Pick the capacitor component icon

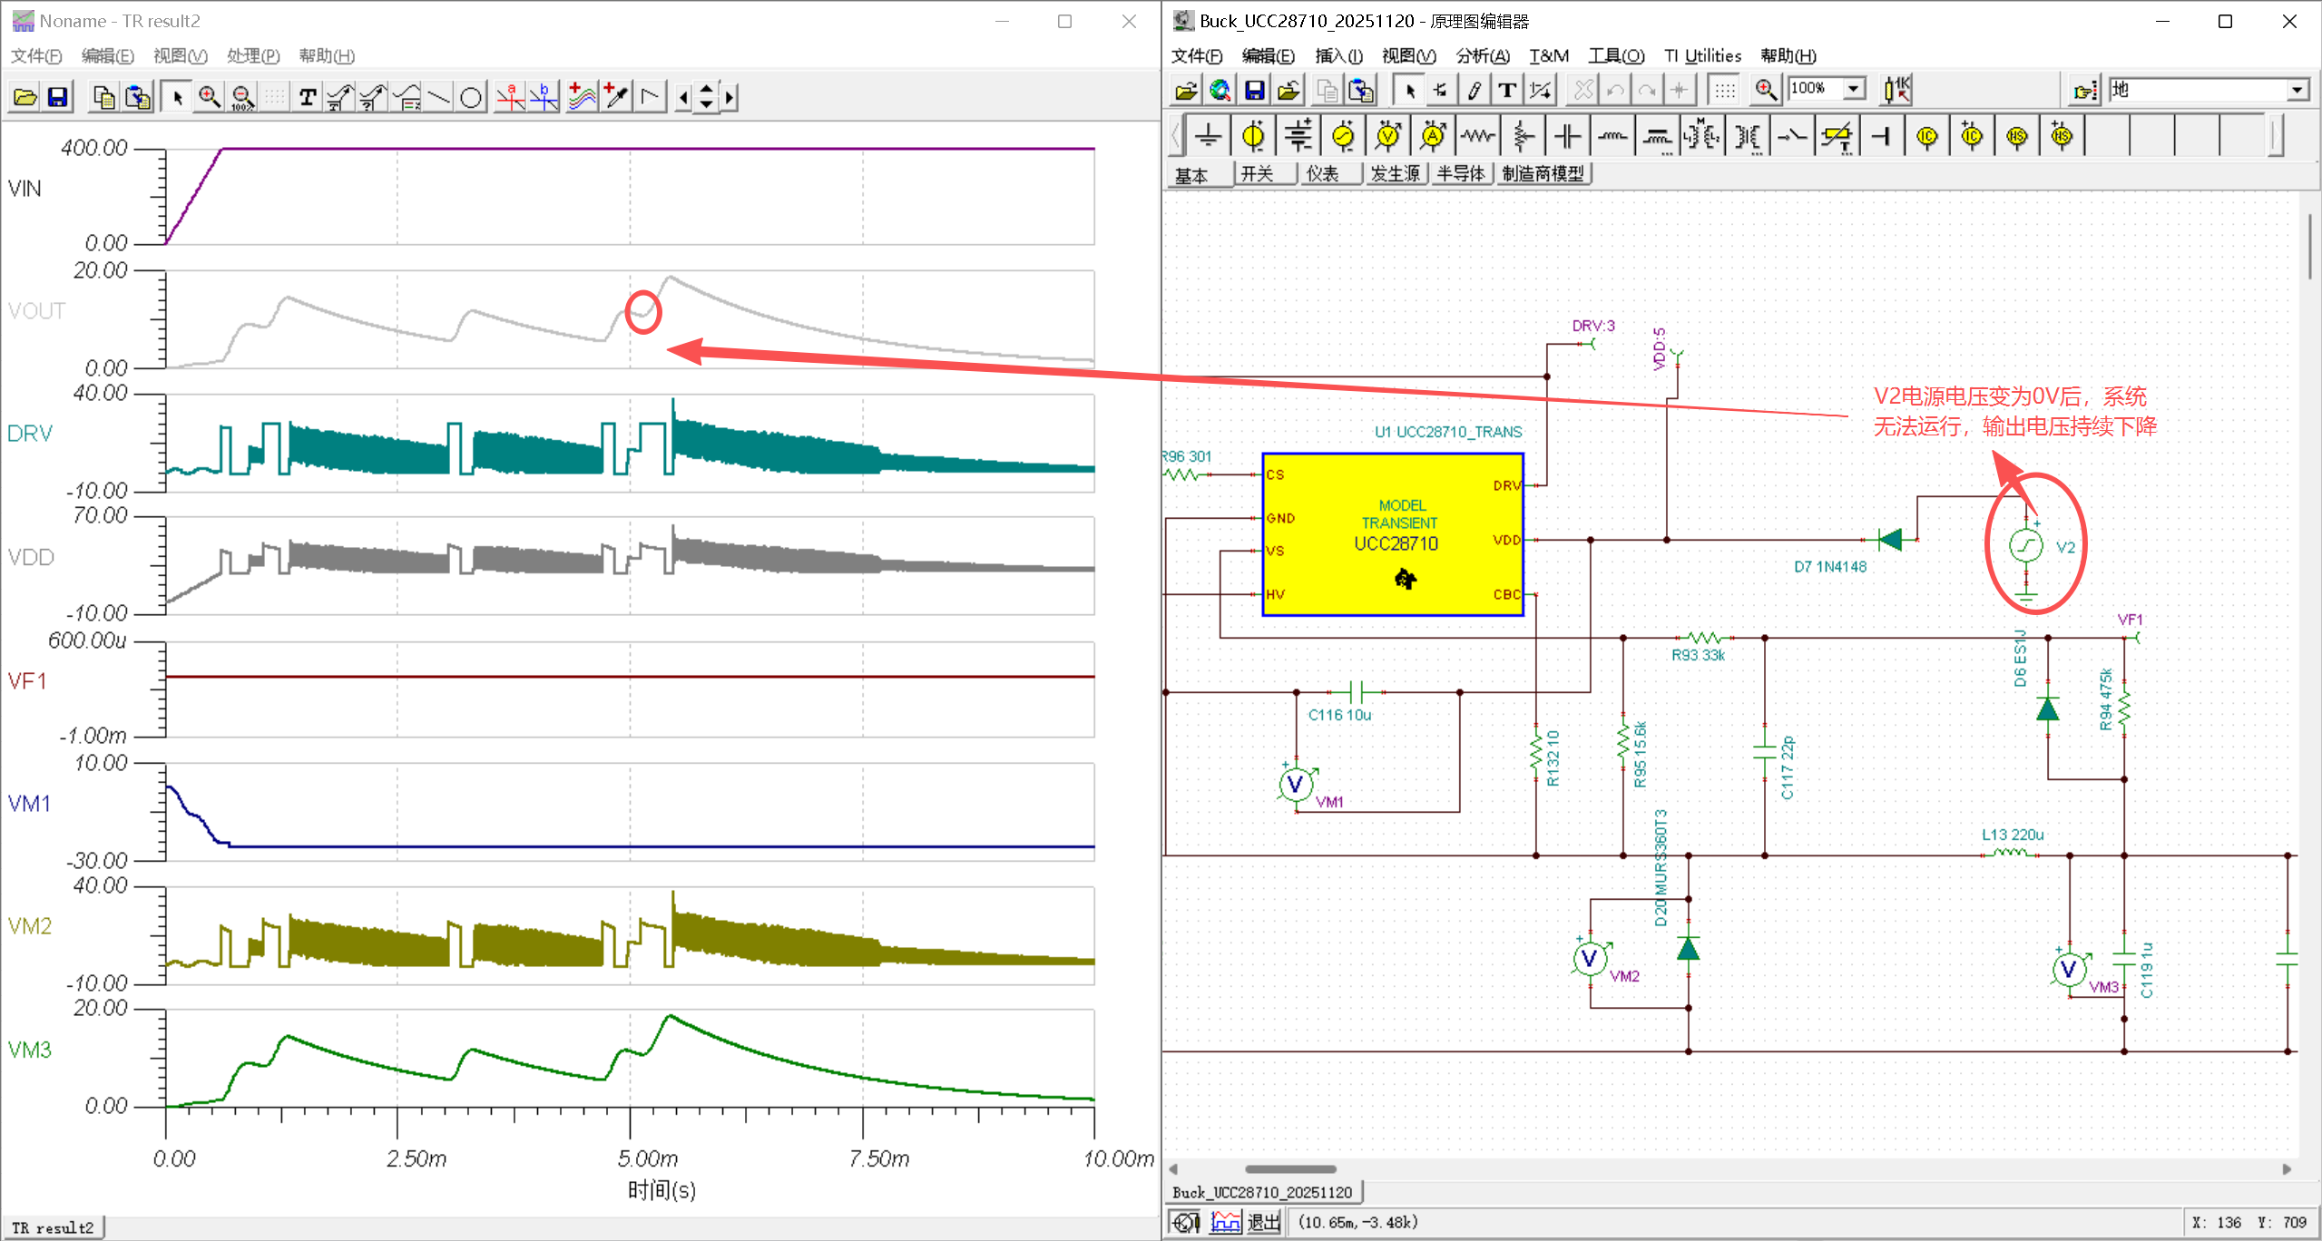(1567, 137)
